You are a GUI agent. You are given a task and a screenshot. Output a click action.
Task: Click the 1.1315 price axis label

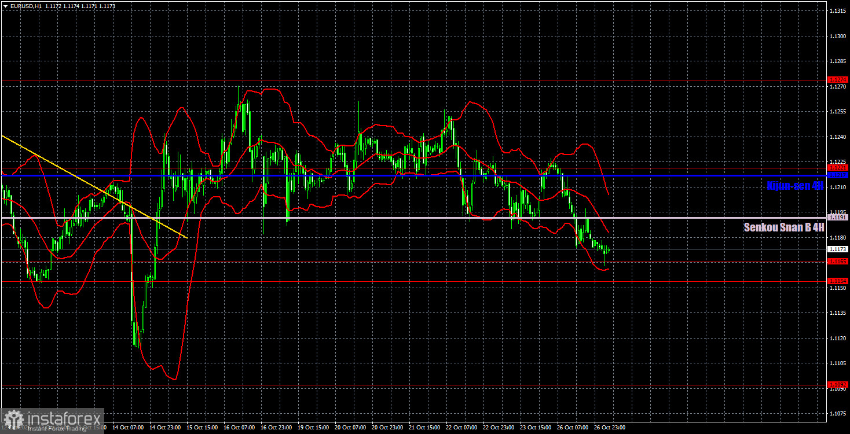(x=838, y=11)
